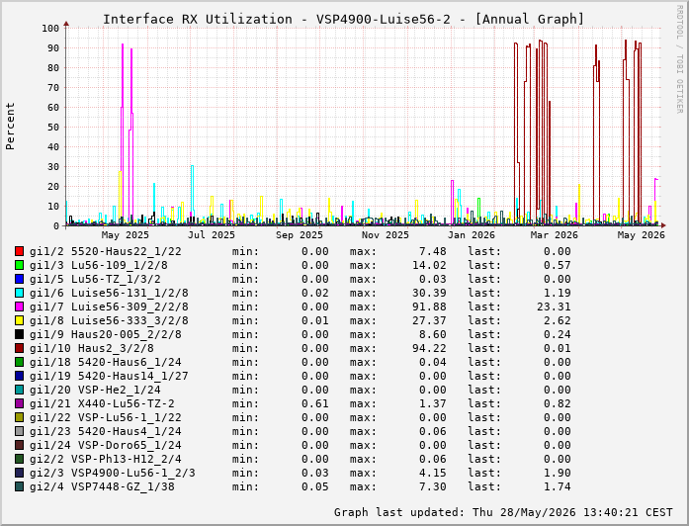Click the last value 1.90
This screenshot has width=689, height=526.
point(558,473)
